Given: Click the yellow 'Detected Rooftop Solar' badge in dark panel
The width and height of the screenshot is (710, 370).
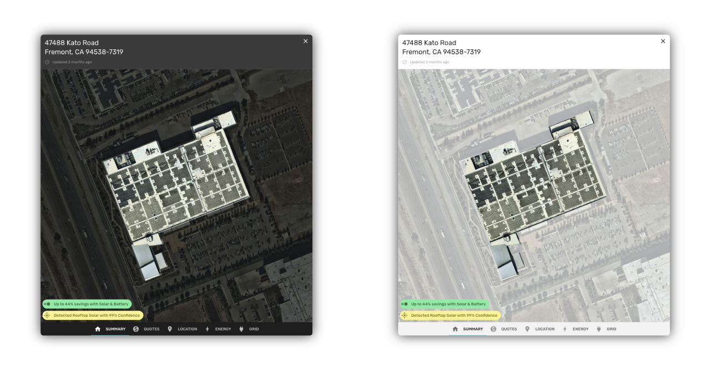Looking at the screenshot, I should pyautogui.click(x=93, y=315).
